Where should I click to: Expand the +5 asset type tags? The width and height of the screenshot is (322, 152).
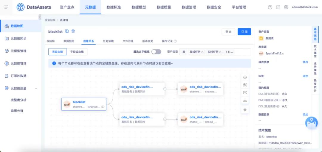pyautogui.click(x=229, y=52)
